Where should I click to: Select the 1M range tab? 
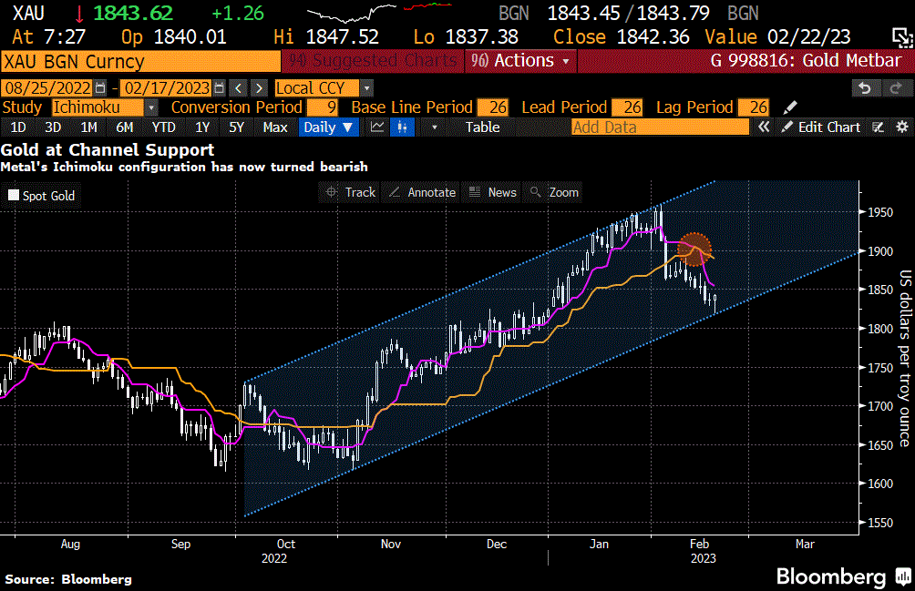[x=88, y=127]
